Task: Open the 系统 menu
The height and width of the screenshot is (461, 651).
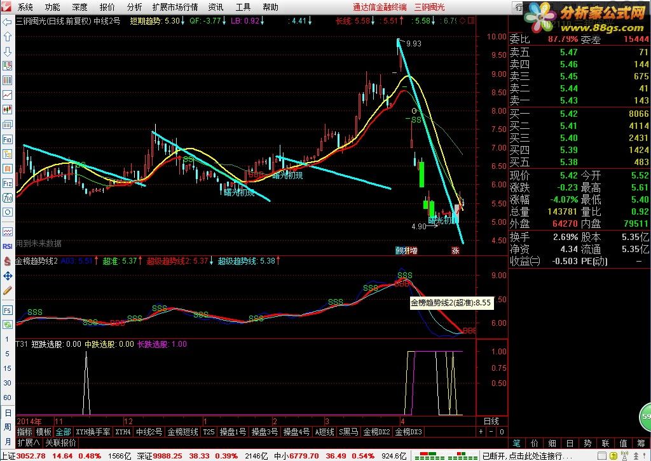Action: (x=25, y=7)
